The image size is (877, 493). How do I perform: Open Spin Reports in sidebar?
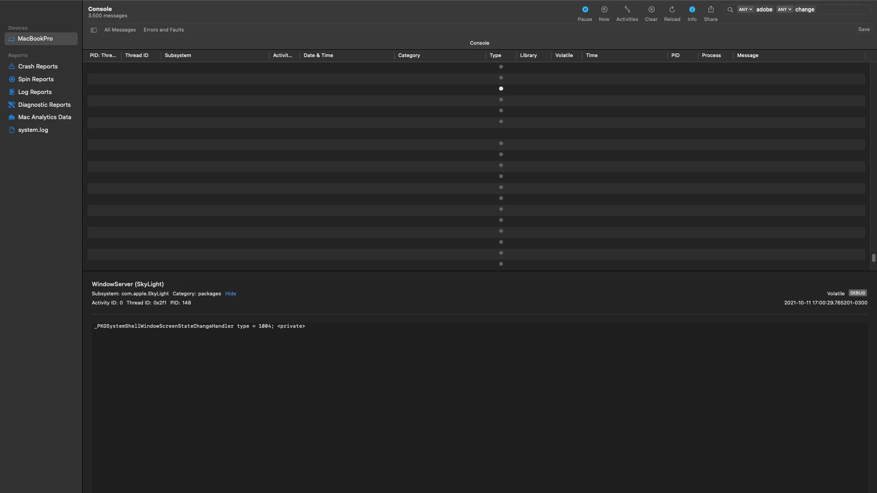coord(36,79)
